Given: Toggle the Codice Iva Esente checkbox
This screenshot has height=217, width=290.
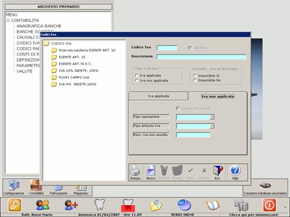Looking at the screenshot, I should click(178, 108).
